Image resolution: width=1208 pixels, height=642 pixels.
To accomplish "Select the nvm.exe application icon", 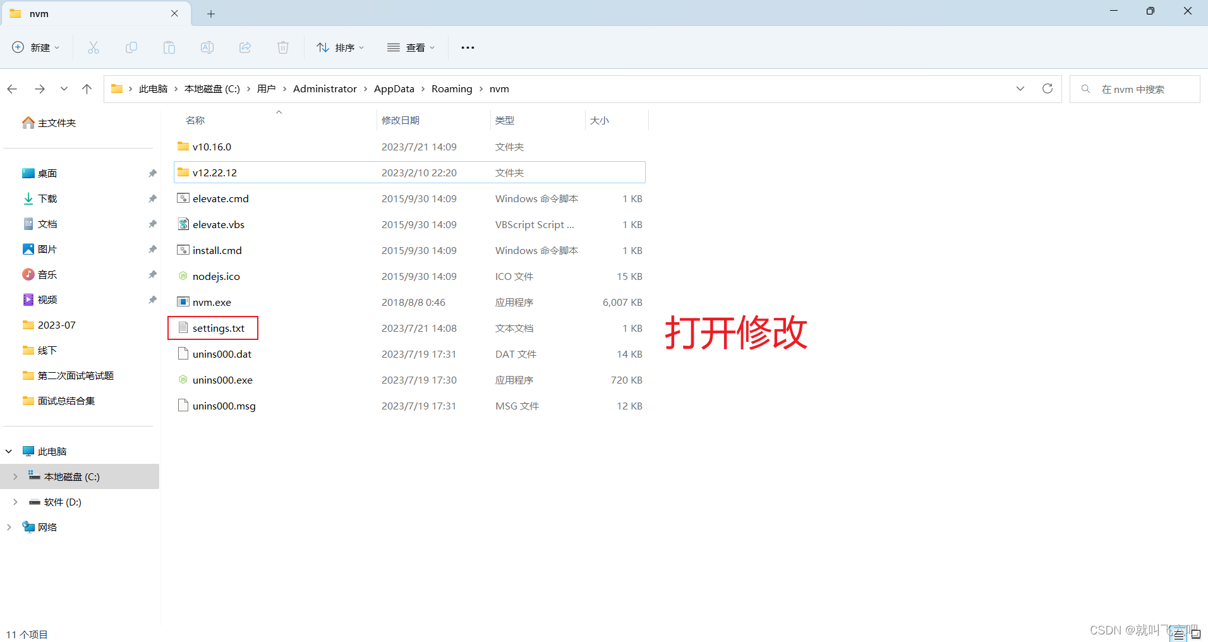I will point(183,302).
